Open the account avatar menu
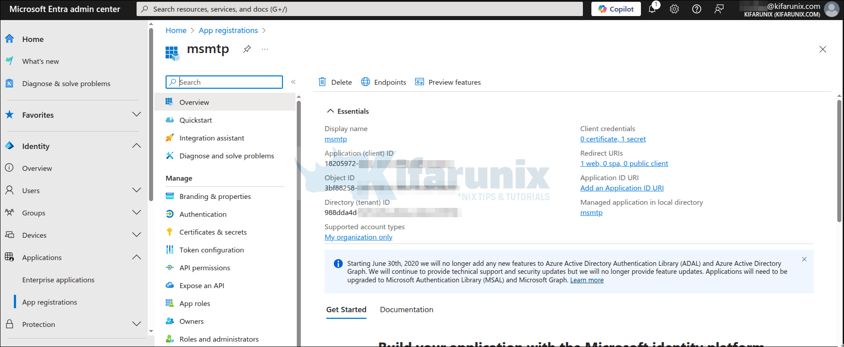 pos(832,9)
